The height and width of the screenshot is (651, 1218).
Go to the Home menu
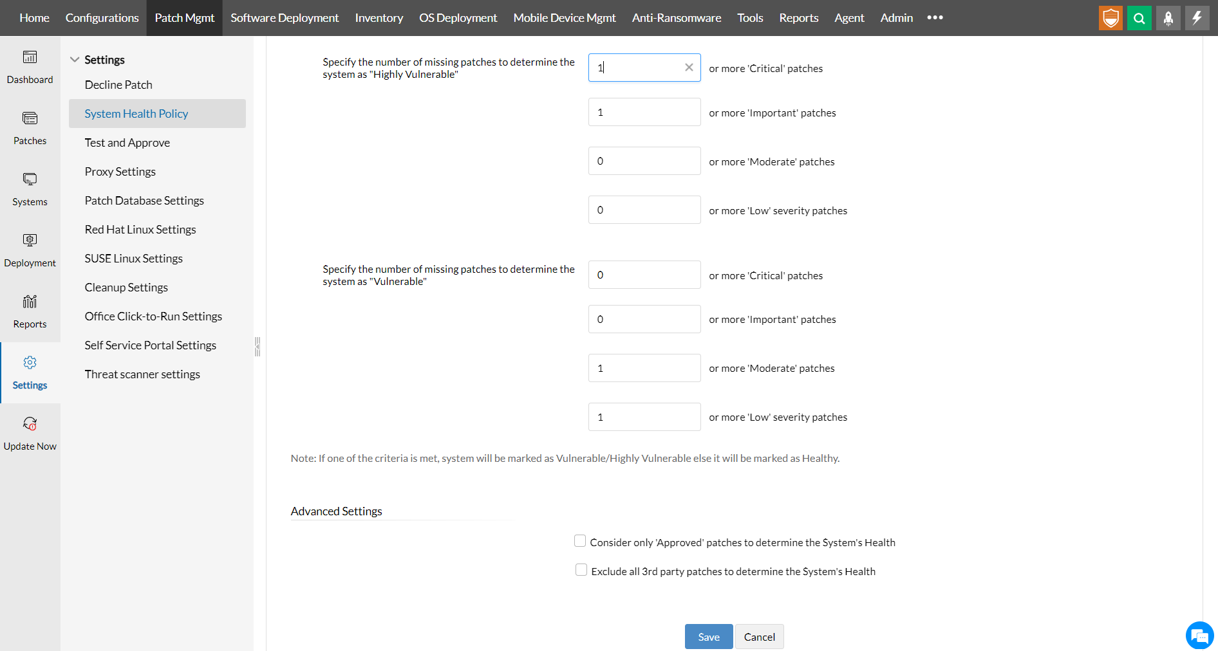pos(34,18)
